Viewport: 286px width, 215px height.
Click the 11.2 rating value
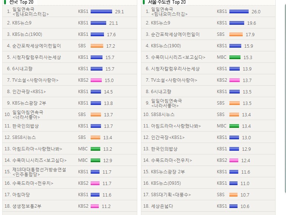[x=106, y=207]
